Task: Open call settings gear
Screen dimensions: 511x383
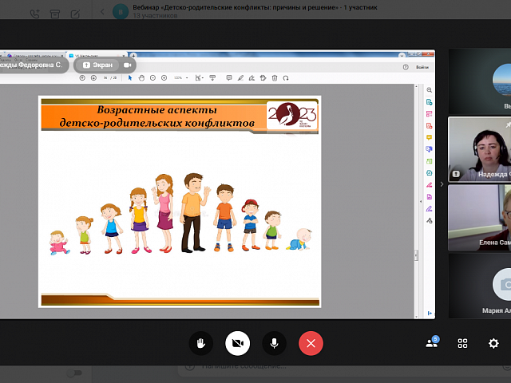Action: coord(493,343)
